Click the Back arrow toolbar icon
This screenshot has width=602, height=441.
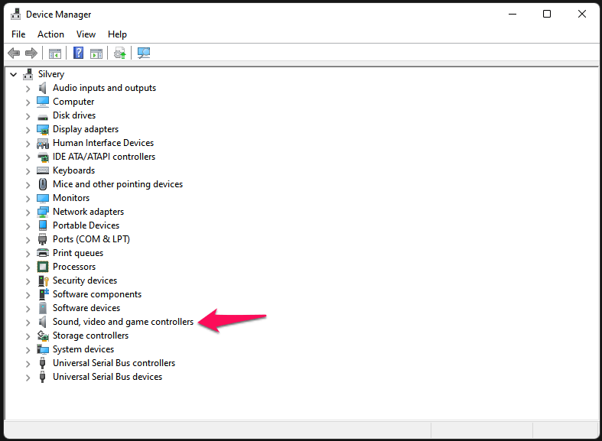(x=14, y=53)
